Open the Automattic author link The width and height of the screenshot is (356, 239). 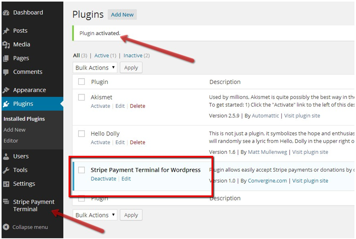pyautogui.click(x=265, y=116)
